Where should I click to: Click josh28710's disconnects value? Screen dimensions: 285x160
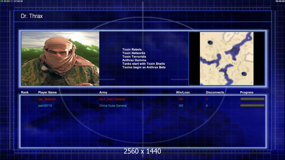click(x=207, y=106)
